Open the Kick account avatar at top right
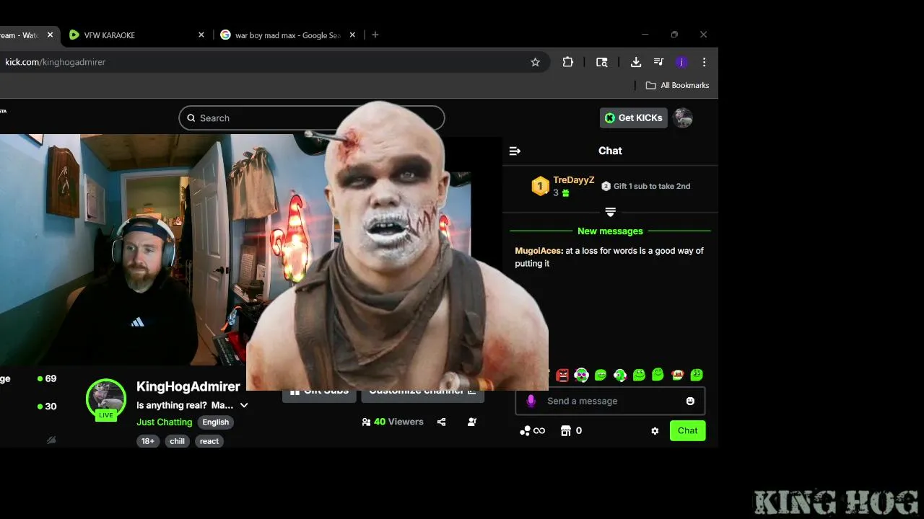 pos(683,117)
